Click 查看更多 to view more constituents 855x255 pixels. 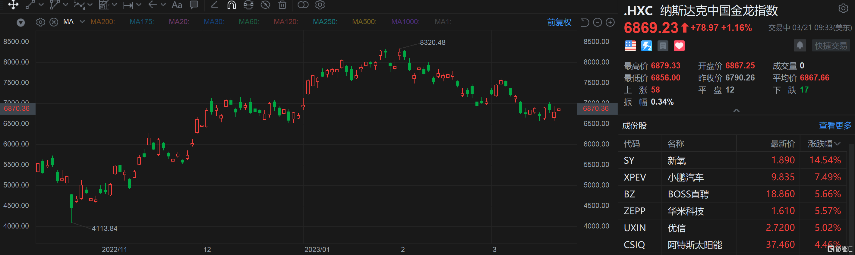click(x=835, y=125)
